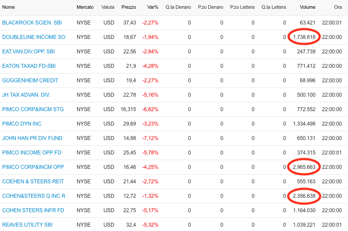Click PIMCO CORP&INCM STG link

pyautogui.click(x=33, y=109)
